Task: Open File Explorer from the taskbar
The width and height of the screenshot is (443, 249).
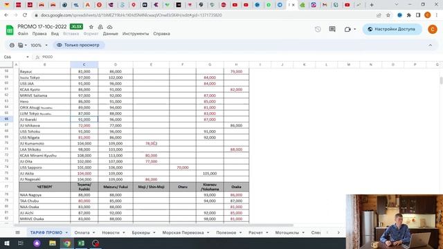Action: [x=53, y=243]
